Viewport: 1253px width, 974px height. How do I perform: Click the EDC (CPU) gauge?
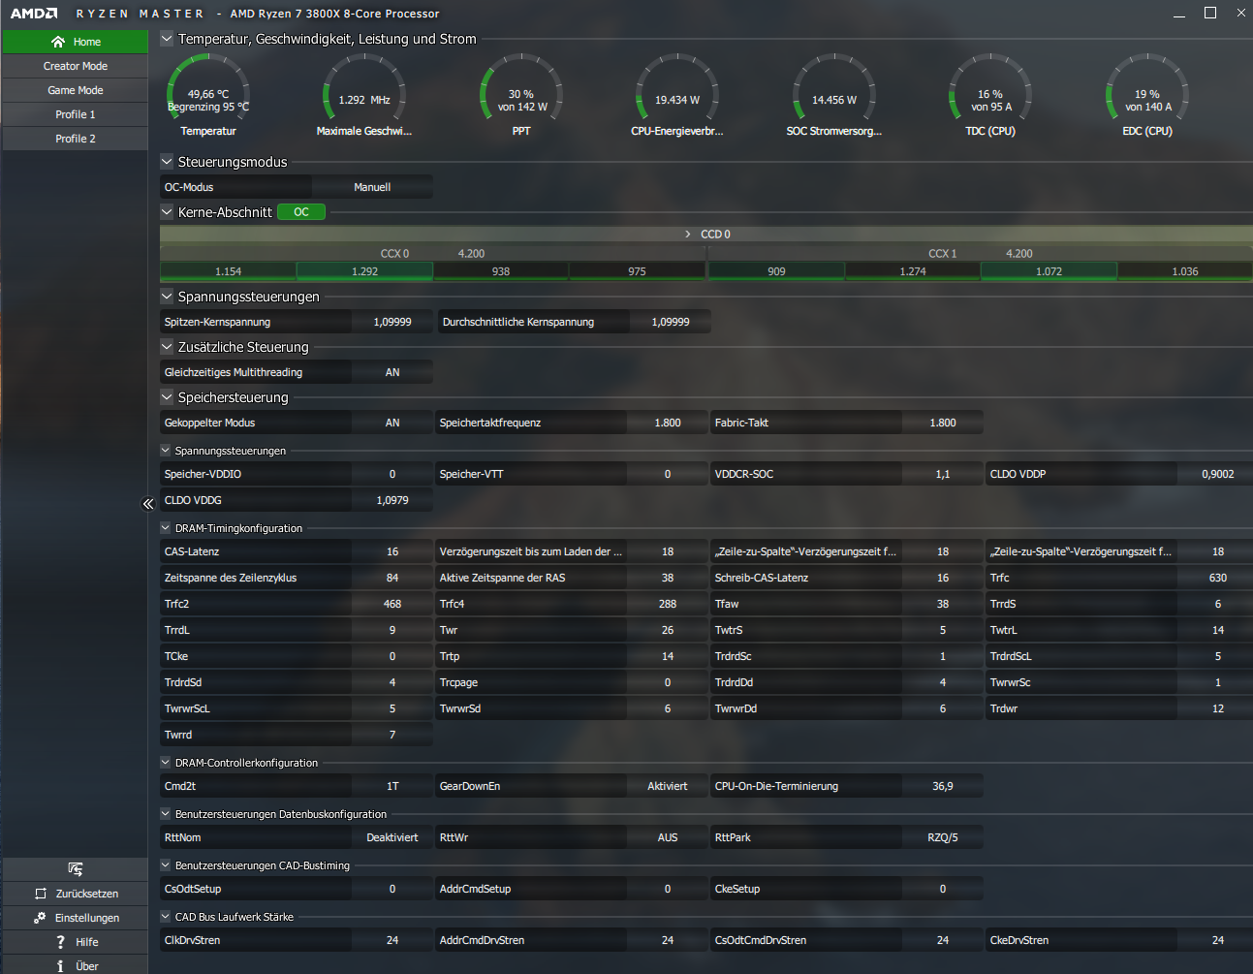[1147, 95]
